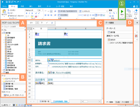Image resolution: width=140 pixels, height=107 pixels.
Task: Align text right in the ribbon
Action: coord(51,15)
